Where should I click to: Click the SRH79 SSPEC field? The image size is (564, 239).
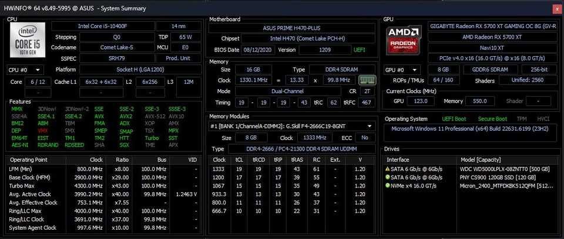pyautogui.click(x=117, y=58)
